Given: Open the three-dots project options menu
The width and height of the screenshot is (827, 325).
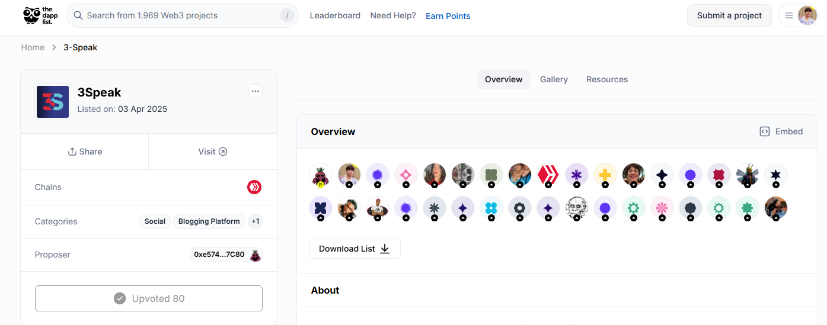Looking at the screenshot, I should [x=256, y=91].
